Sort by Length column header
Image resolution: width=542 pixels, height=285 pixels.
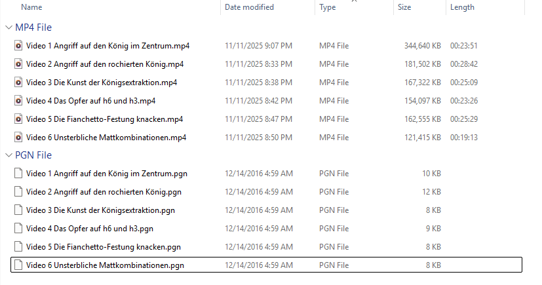462,7
